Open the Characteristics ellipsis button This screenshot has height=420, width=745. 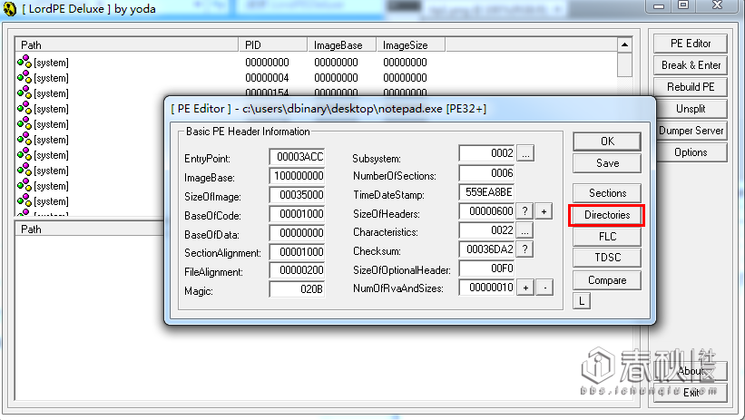tap(524, 231)
